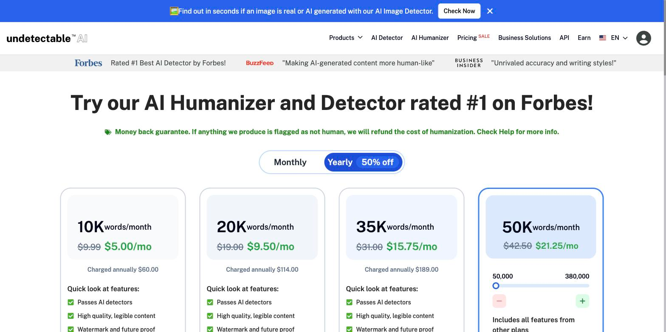Screen dimensions: 666x332
Task: Click the 10K words/month plan card header
Action: point(123,227)
